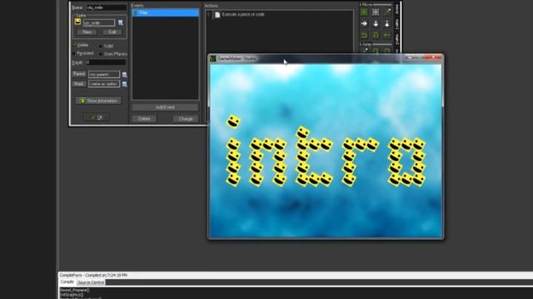Screen dimensions: 533x299
Task: Toggle the Persistent checkbox
Action: (x=74, y=53)
